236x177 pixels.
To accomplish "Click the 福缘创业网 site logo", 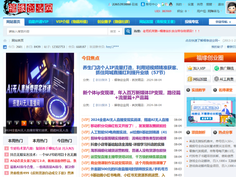I will (28, 8).
